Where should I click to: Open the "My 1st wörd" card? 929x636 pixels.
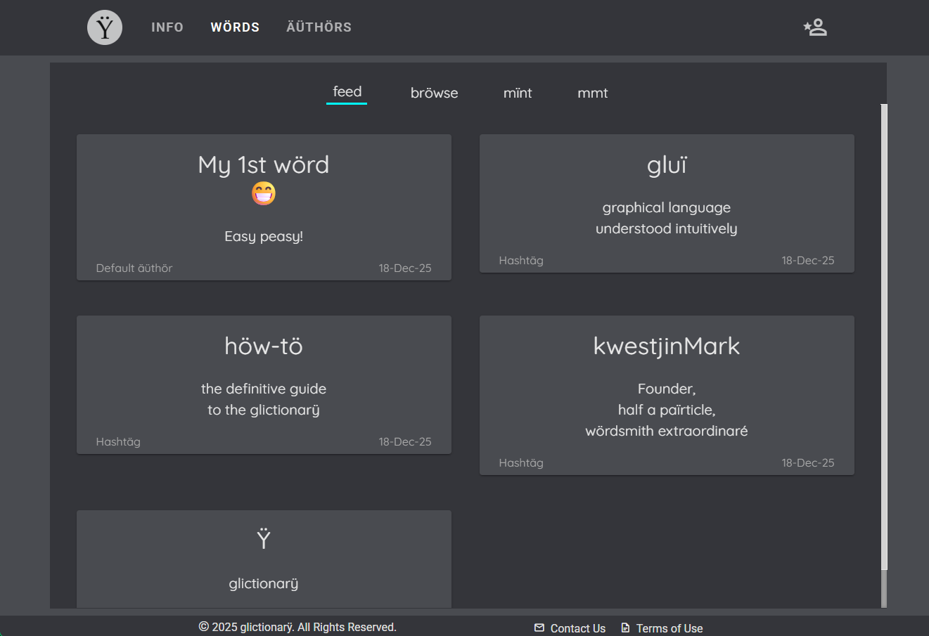point(264,207)
